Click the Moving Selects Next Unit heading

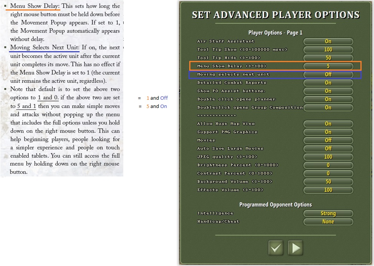[45, 47]
